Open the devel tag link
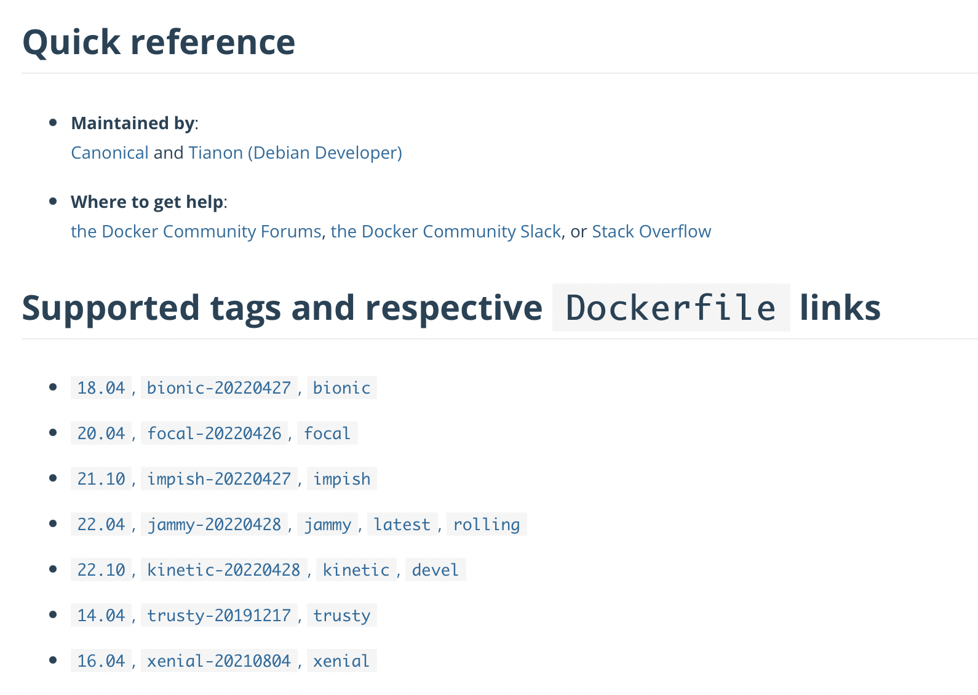This screenshot has height=695, width=978. pyautogui.click(x=435, y=570)
